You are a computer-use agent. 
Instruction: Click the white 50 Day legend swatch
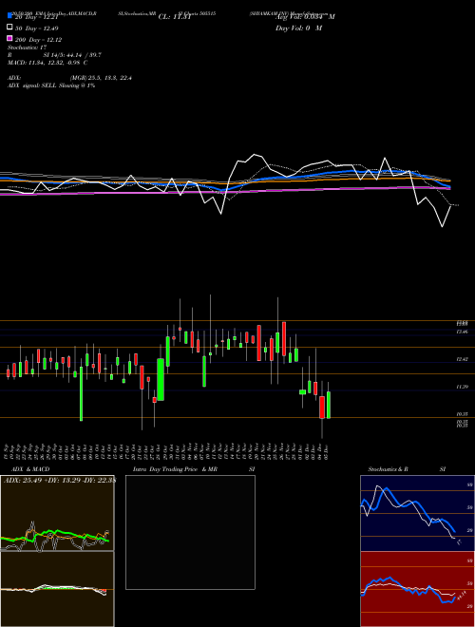coord(9,28)
